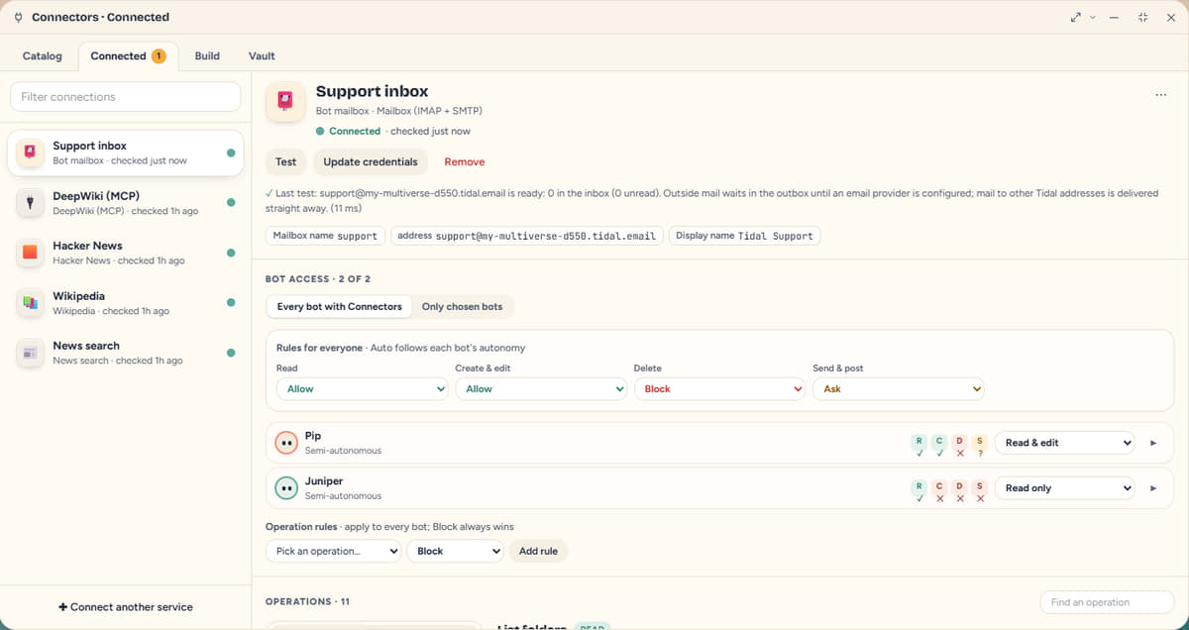Click the green Connected status label
The height and width of the screenshot is (630, 1189).
(x=355, y=131)
